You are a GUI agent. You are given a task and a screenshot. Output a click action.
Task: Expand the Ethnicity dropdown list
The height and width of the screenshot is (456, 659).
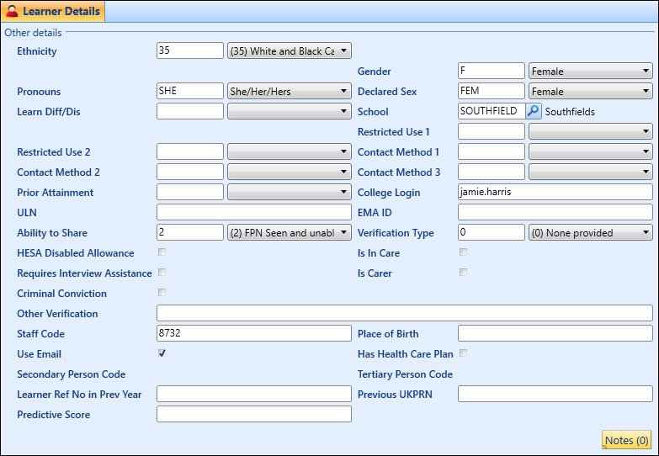(x=343, y=51)
